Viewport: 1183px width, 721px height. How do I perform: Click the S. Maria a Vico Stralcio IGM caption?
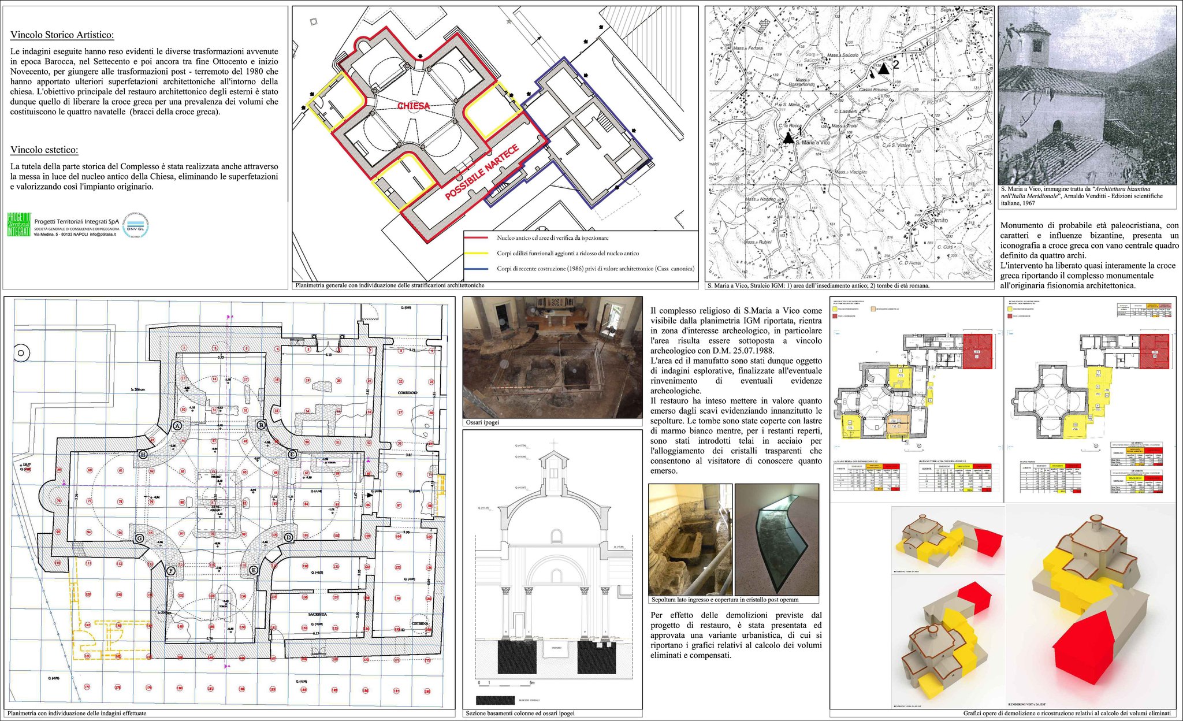coord(819,285)
